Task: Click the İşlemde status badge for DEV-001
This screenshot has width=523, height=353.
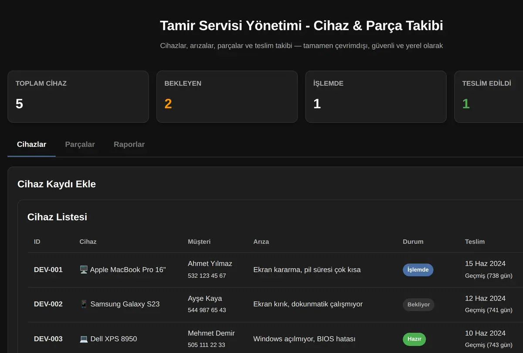Action: click(x=418, y=270)
